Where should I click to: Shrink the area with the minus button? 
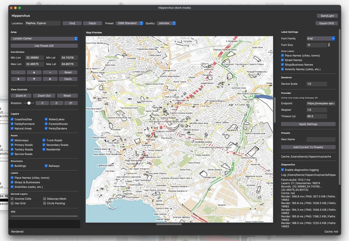[x=18, y=73]
